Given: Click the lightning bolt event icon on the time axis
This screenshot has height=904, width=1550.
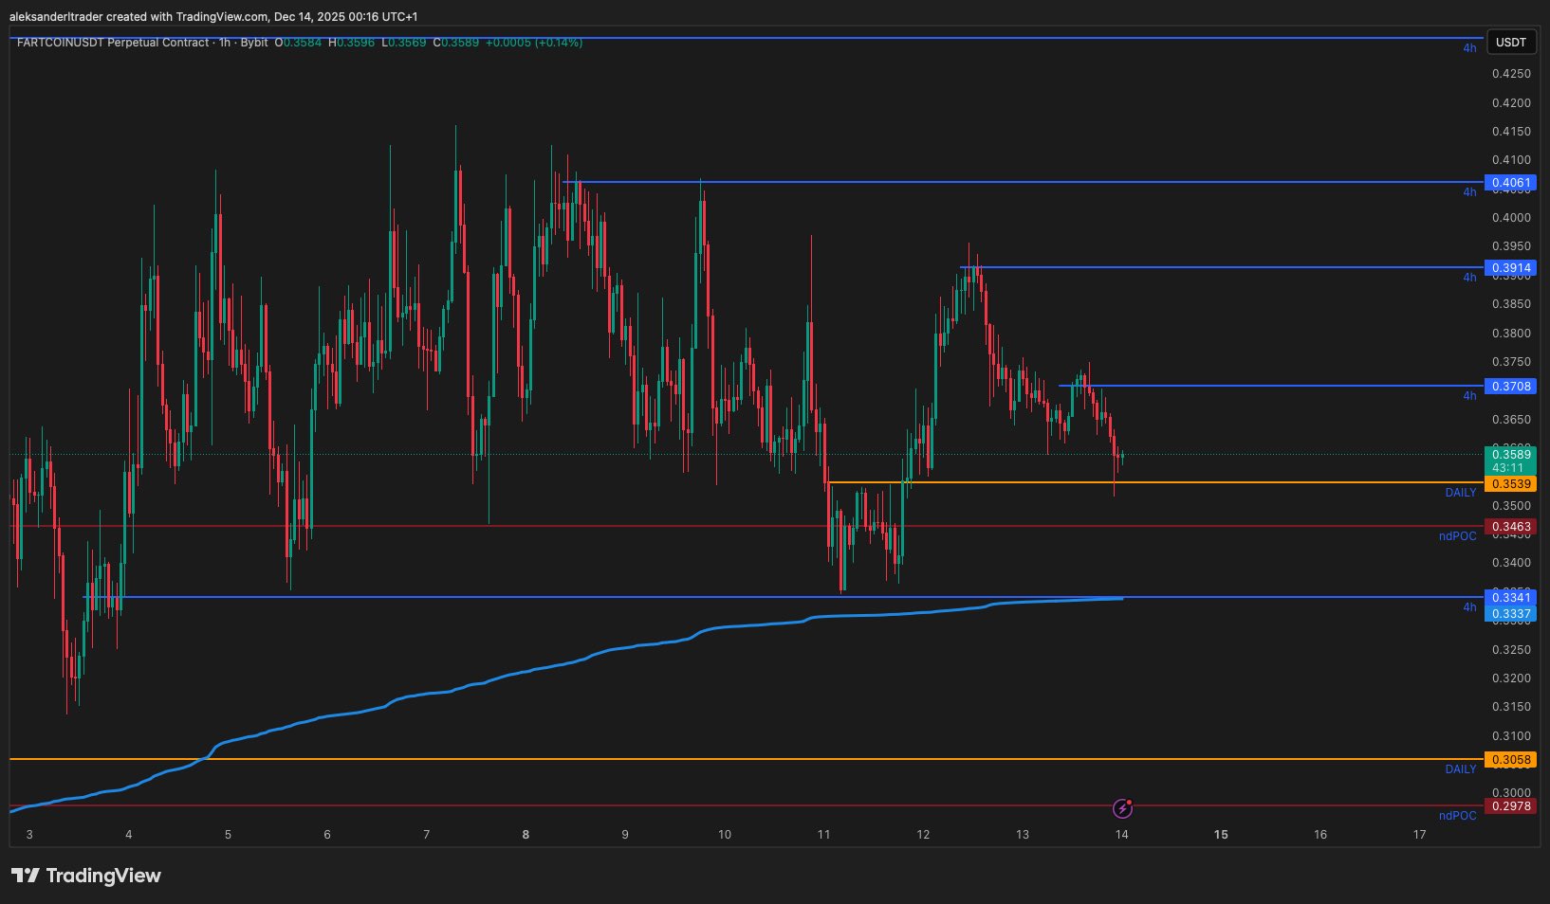Looking at the screenshot, I should 1122,808.
